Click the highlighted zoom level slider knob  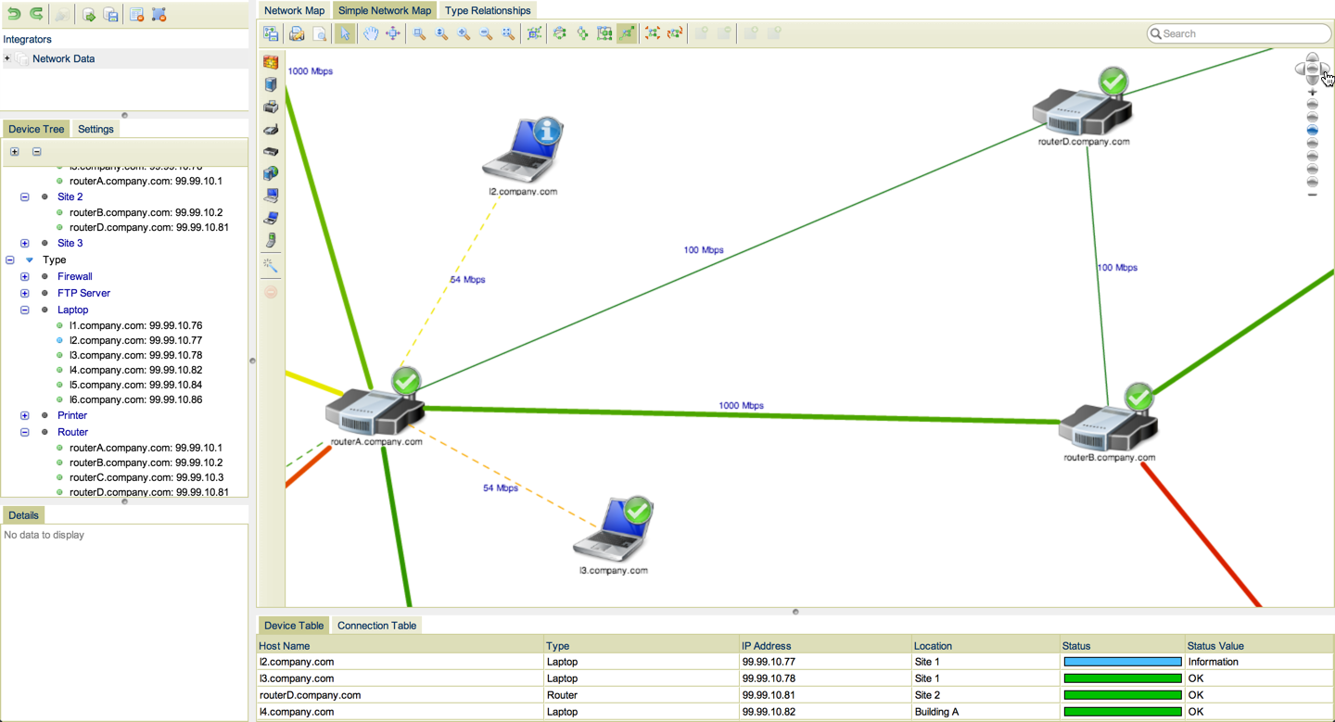coord(1313,131)
